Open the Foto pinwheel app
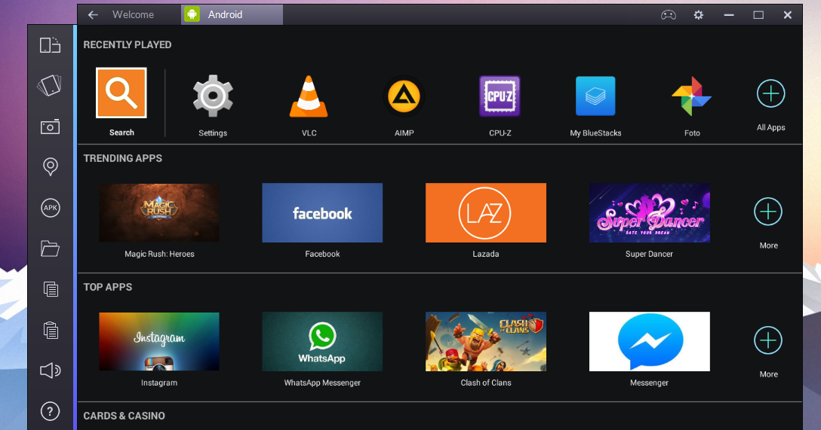Screen dimensions: 821x430 pyautogui.click(x=692, y=96)
